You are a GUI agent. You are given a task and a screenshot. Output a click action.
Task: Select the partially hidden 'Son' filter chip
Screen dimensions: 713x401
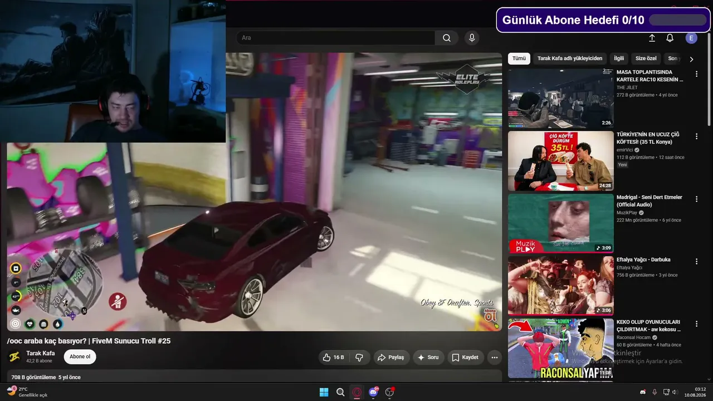[x=672, y=58]
